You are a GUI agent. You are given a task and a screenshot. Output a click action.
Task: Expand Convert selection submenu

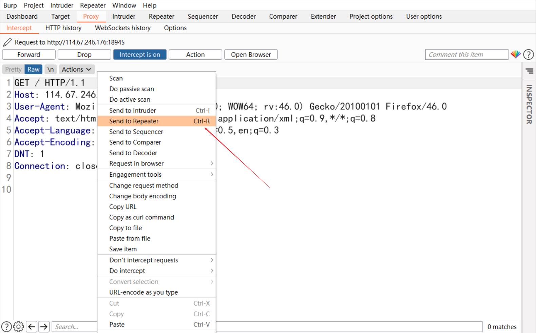(x=156, y=282)
